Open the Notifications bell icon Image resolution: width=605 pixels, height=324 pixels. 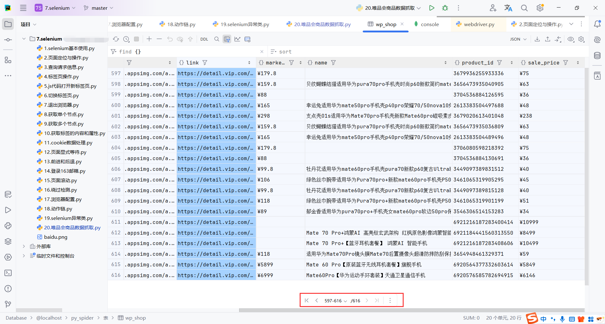(597, 24)
